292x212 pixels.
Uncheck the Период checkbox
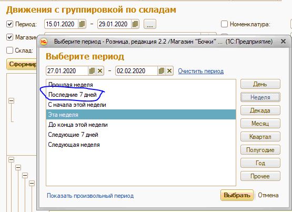pos(9,24)
